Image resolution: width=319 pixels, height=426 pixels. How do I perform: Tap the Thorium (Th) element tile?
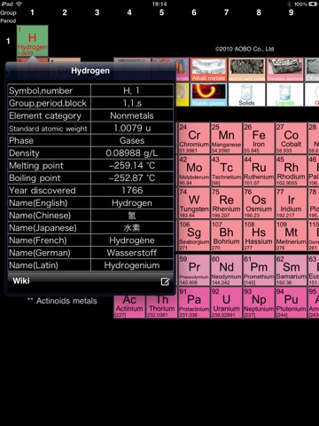(162, 307)
